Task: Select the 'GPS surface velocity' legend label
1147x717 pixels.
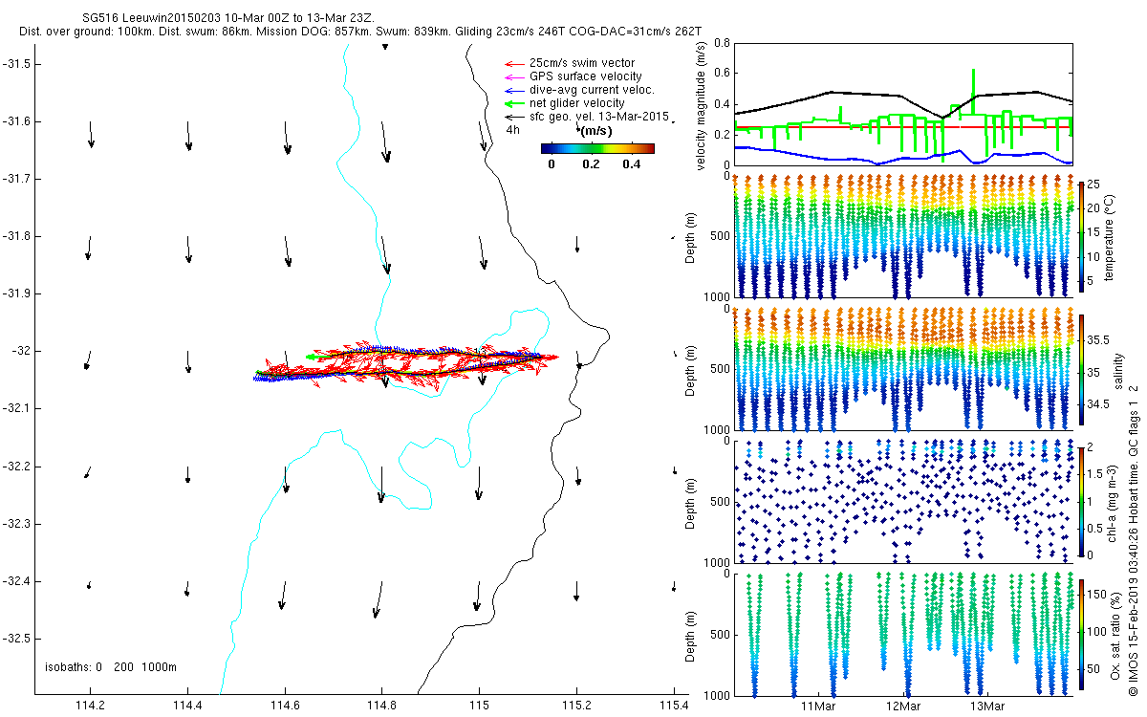Action: [x=585, y=76]
